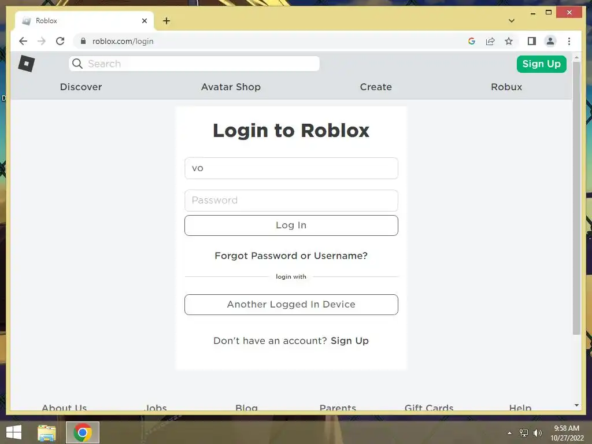592x444 pixels.
Task: Open File Explorer from the taskbar
Action: 47,432
